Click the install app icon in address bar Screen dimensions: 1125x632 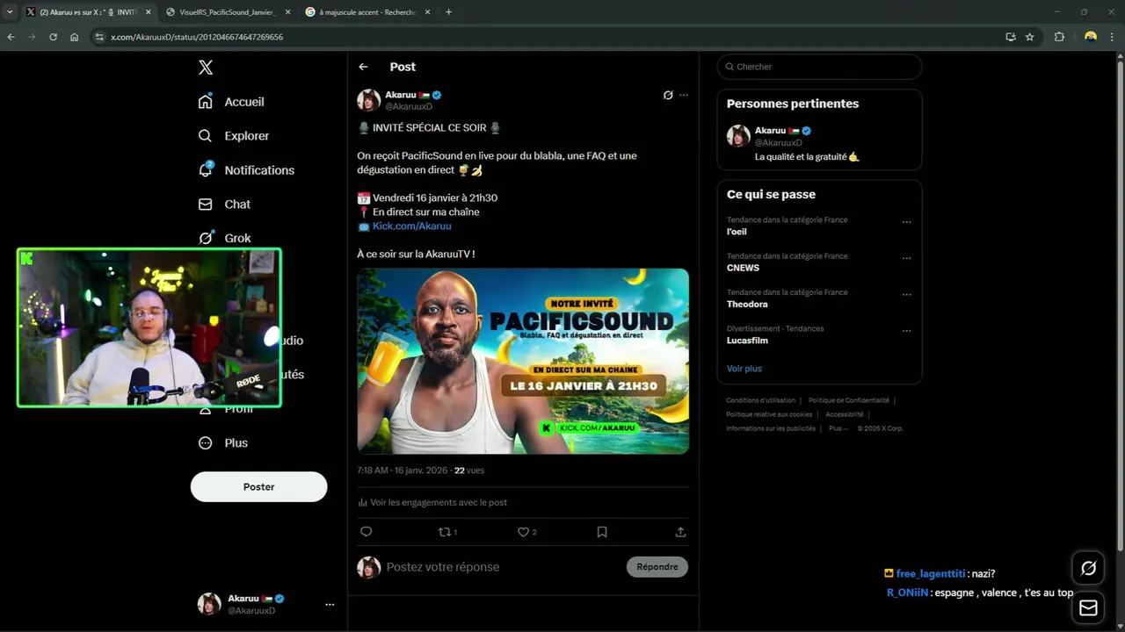[x=1011, y=37]
